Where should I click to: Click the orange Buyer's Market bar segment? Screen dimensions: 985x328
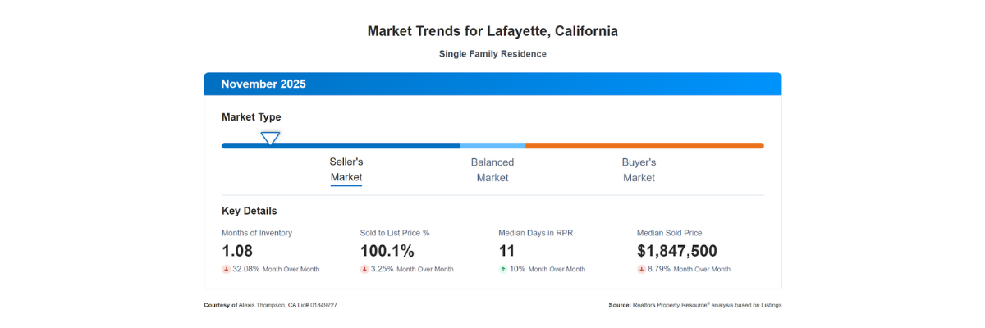[644, 146]
